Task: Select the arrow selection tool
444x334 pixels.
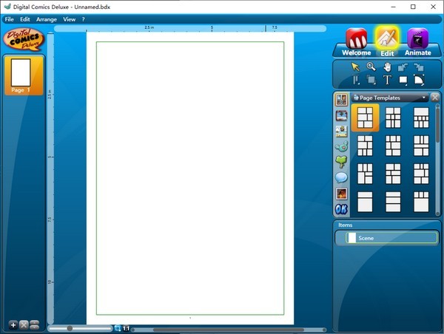Action: 355,67
